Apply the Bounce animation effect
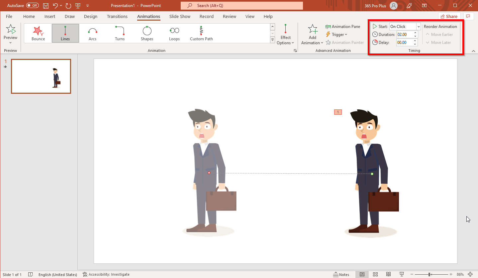The image size is (478, 278). 38,33
